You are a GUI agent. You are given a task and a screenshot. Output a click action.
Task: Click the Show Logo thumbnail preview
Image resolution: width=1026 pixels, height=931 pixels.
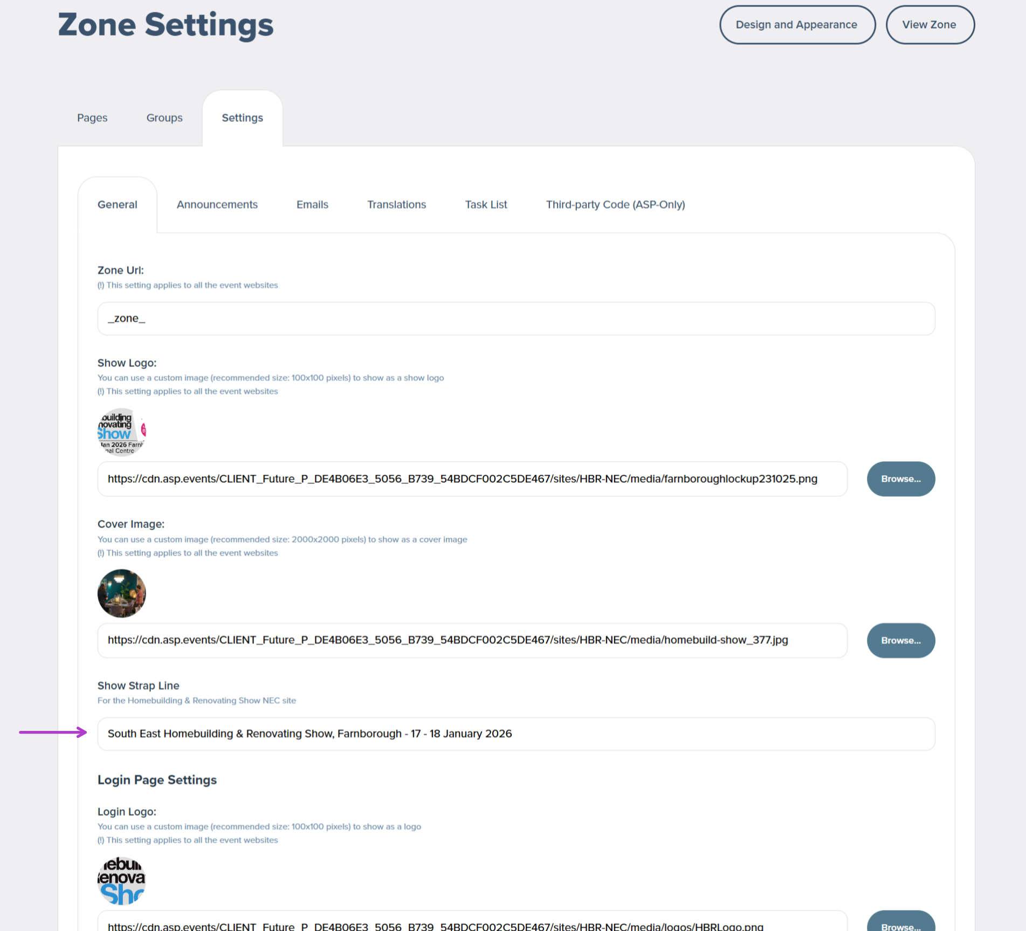pos(121,432)
